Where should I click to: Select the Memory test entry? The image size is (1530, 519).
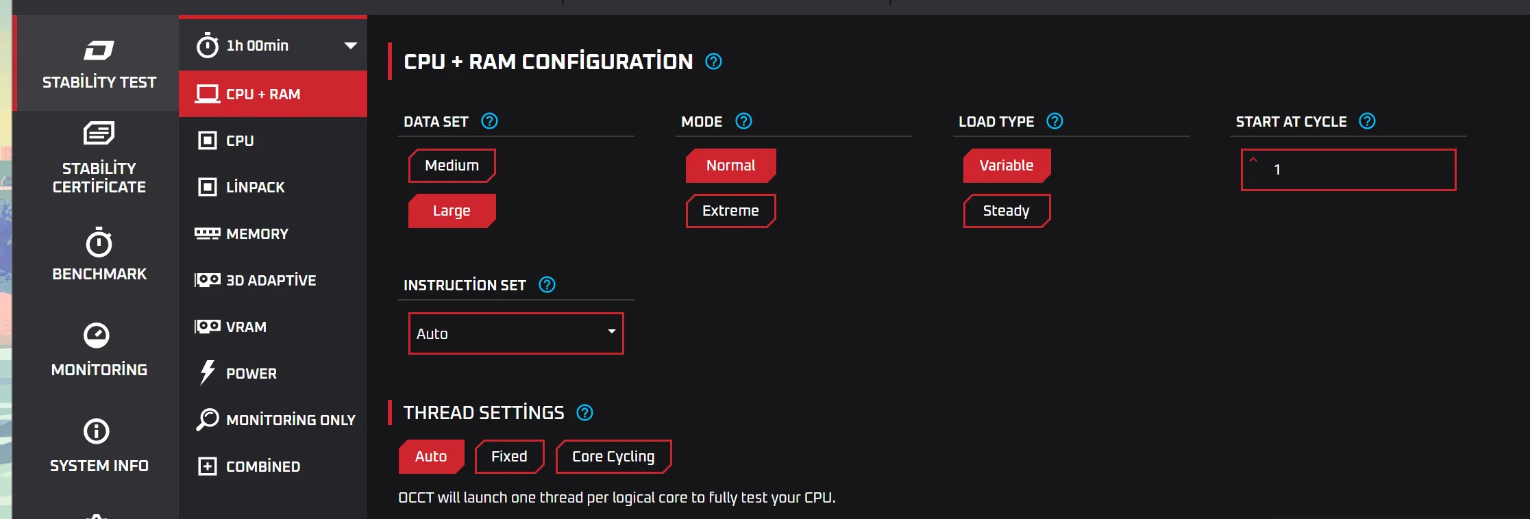(x=257, y=233)
